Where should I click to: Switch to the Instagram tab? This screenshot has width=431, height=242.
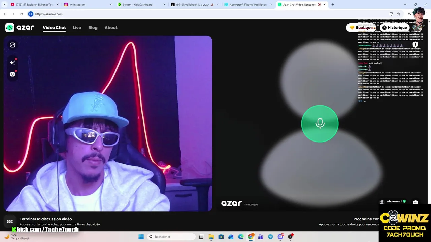88,5
